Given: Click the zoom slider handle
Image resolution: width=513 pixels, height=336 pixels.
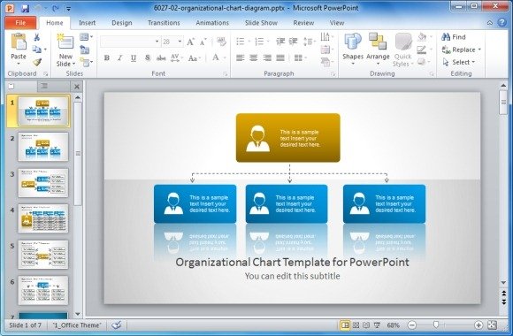Looking at the screenshot, I should click(435, 325).
